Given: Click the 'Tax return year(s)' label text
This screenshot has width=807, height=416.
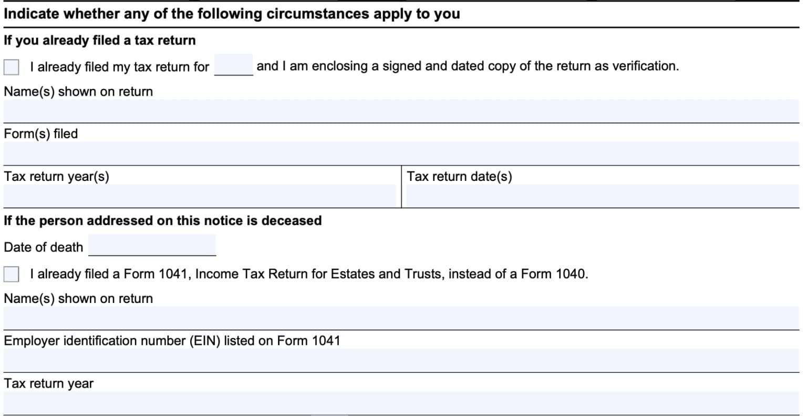Looking at the screenshot, I should pyautogui.click(x=57, y=177).
